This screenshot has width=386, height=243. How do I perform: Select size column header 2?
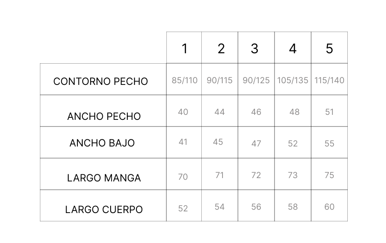coord(221,49)
